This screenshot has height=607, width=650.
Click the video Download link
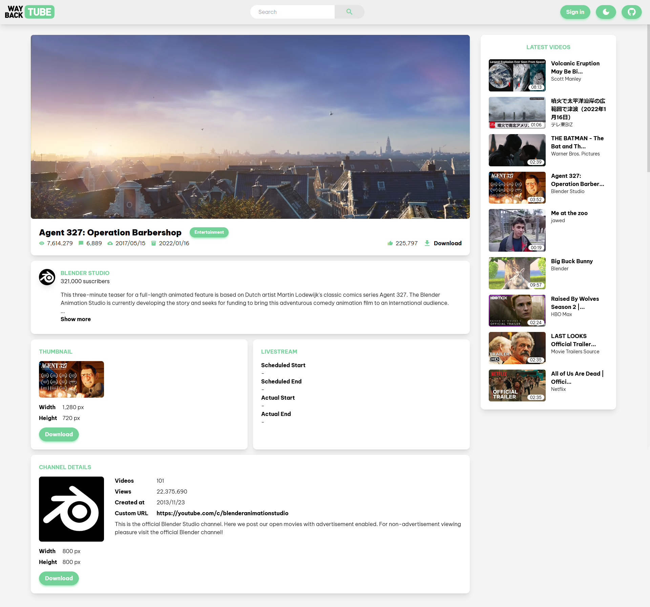pos(447,243)
